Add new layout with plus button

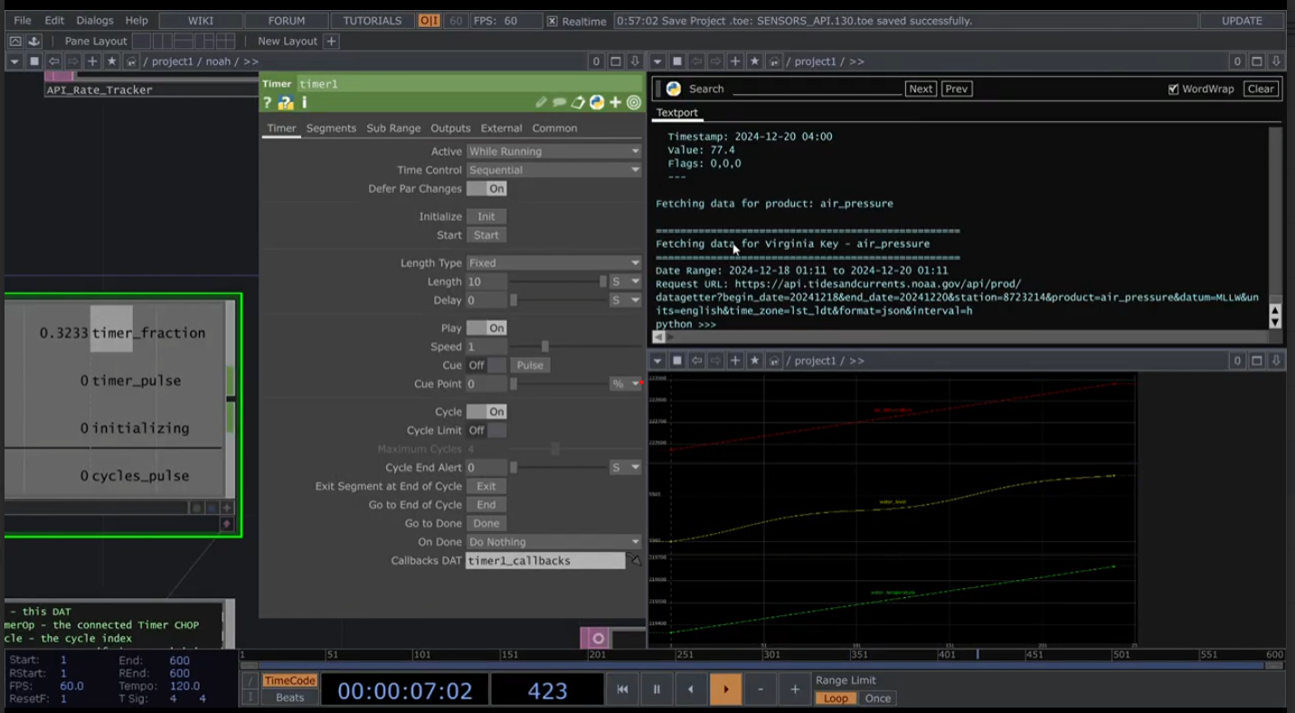(x=331, y=41)
